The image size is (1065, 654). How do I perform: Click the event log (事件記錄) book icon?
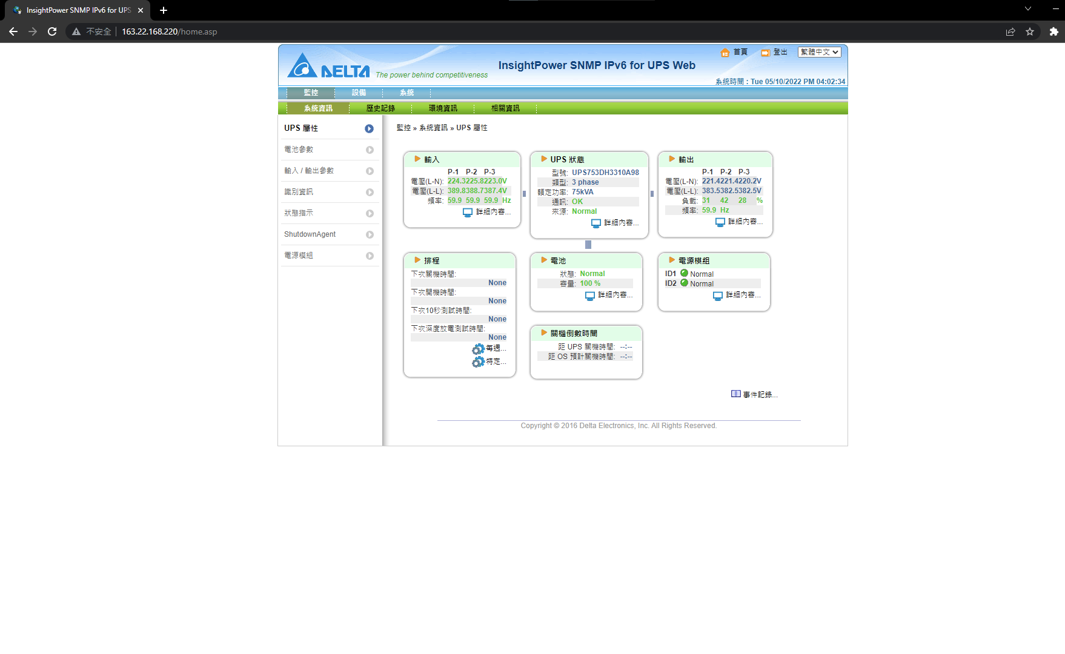pyautogui.click(x=736, y=394)
